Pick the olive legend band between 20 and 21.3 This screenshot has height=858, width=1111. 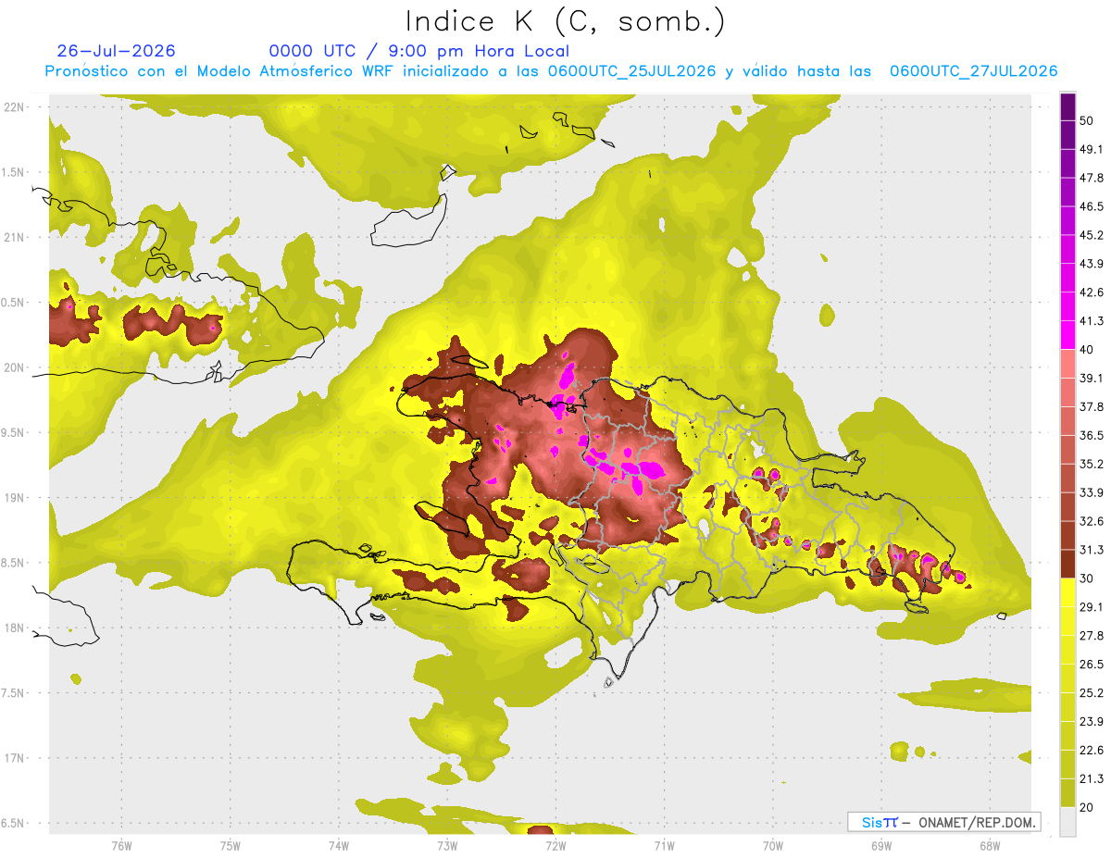(x=1067, y=793)
